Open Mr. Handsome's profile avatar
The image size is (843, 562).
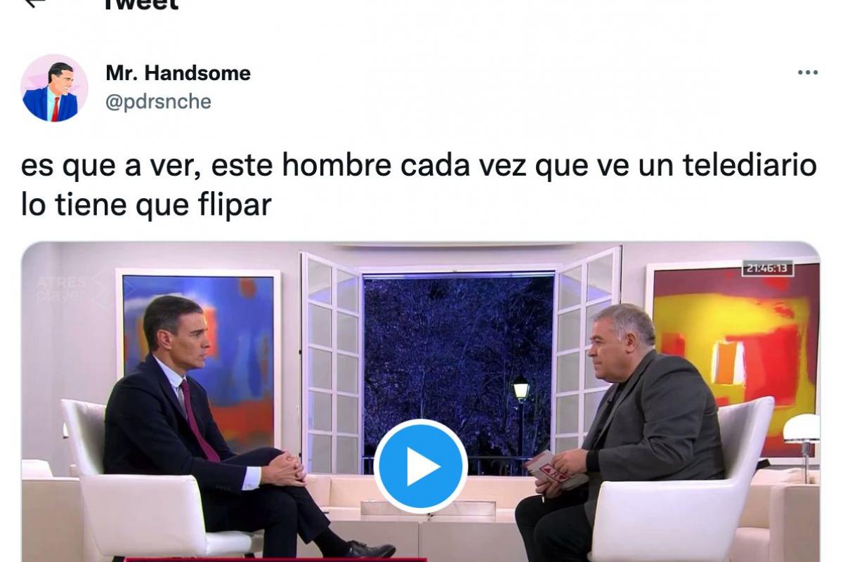pos(55,89)
